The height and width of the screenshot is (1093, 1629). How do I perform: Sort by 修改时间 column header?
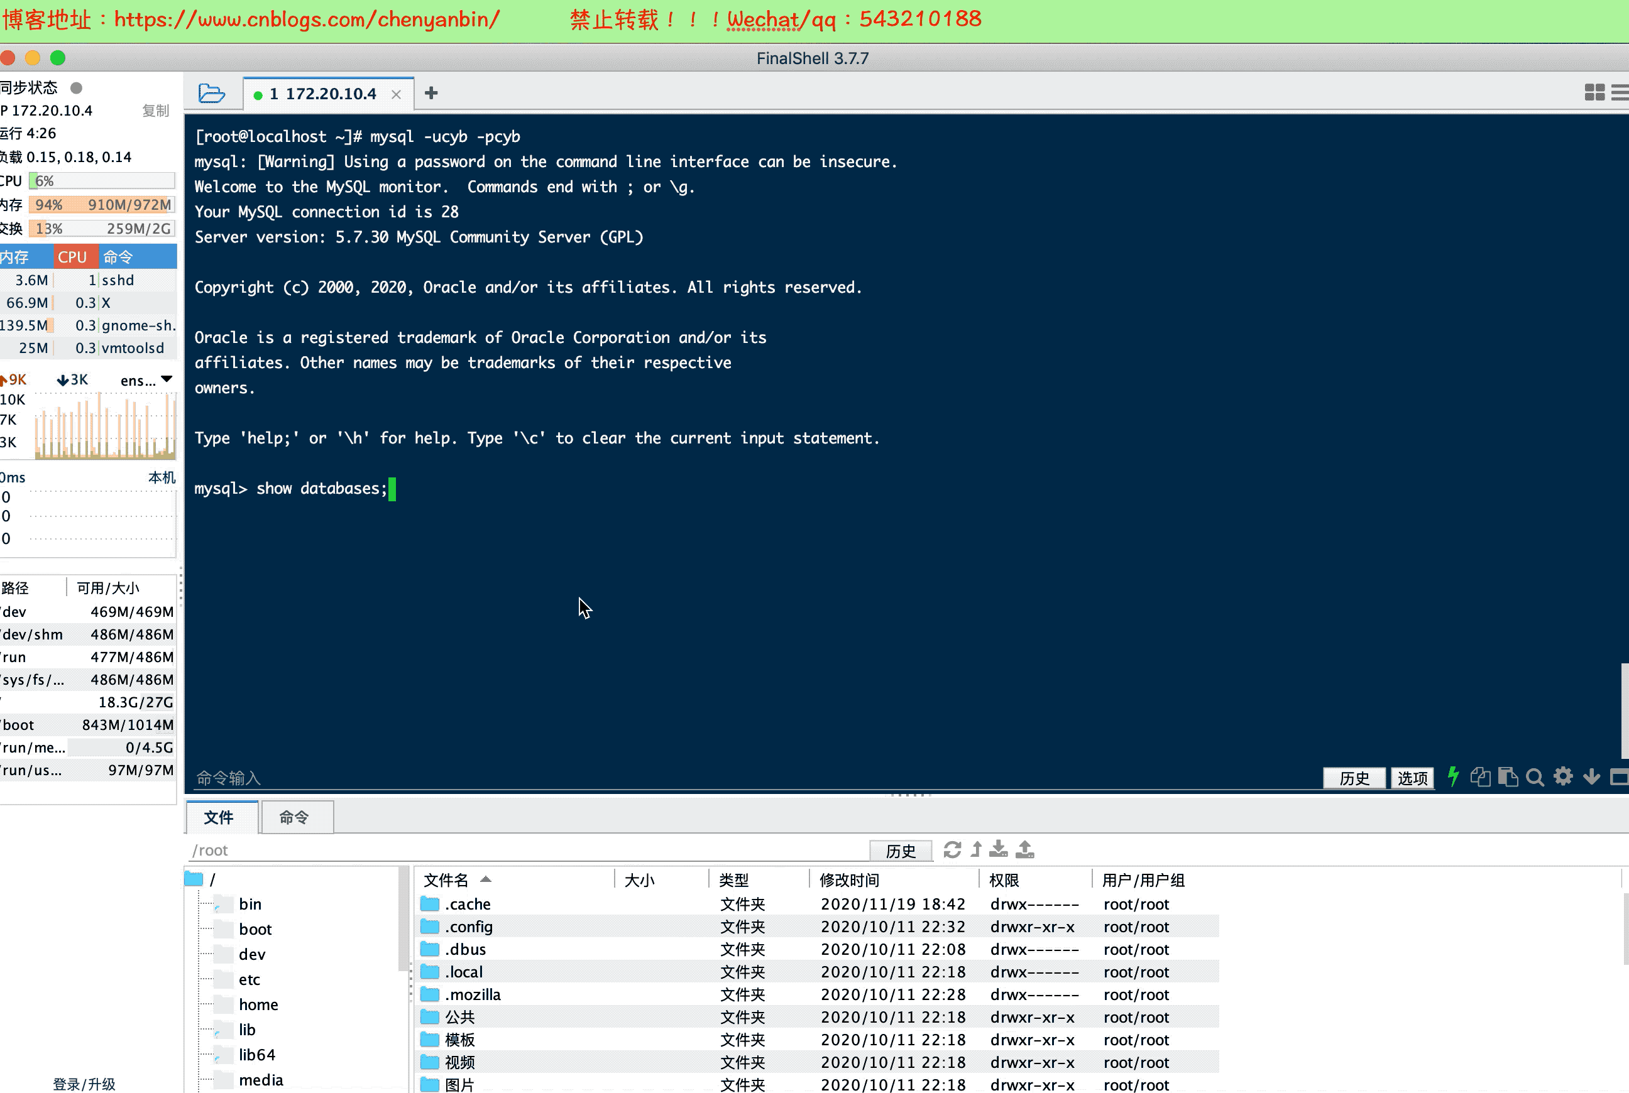click(x=895, y=879)
